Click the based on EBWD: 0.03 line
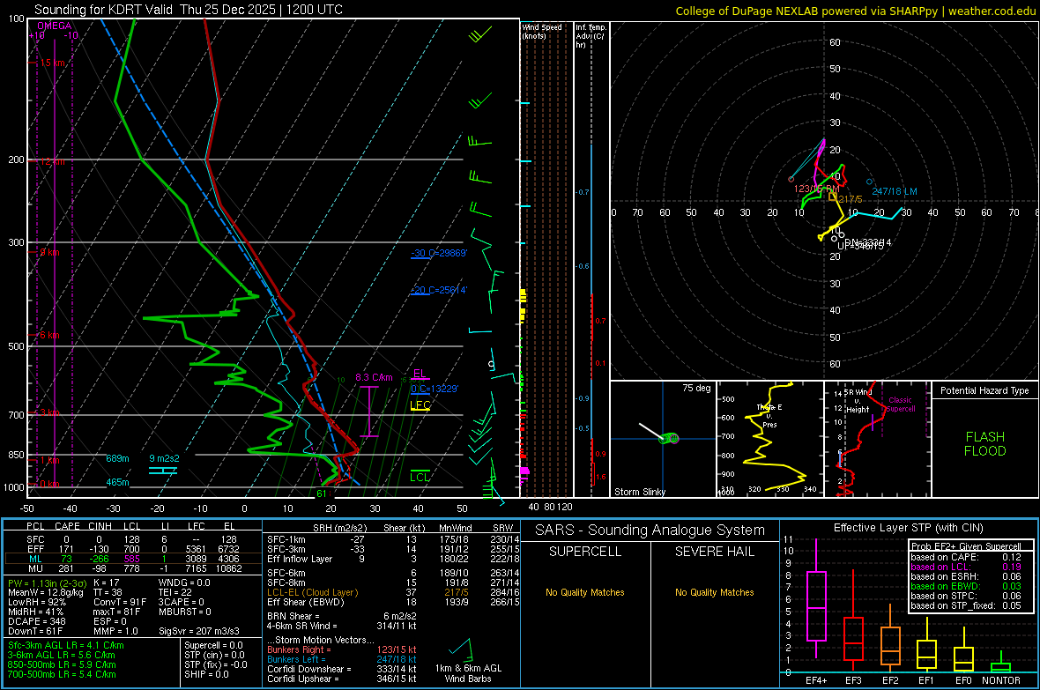The image size is (1040, 690). click(966, 587)
